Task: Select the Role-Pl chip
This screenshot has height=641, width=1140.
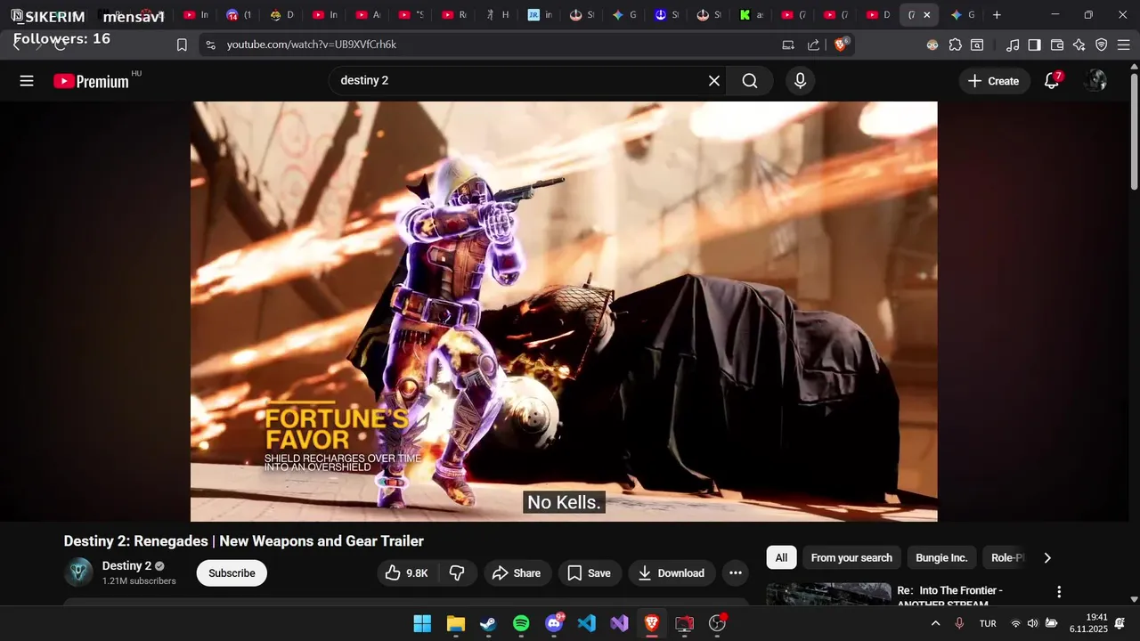Action: click(x=1007, y=558)
